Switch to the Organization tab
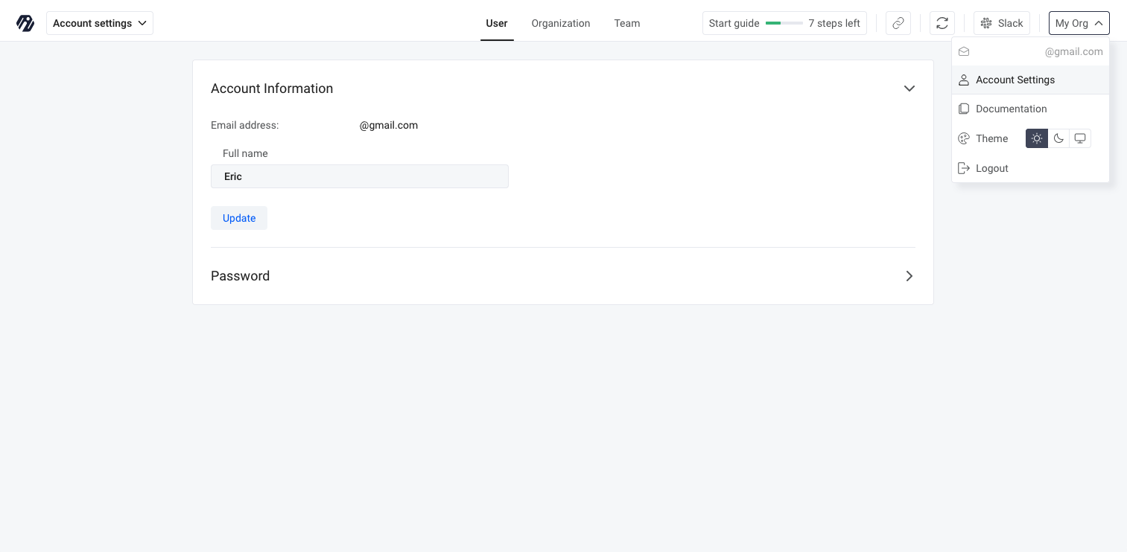Image resolution: width=1127 pixels, height=552 pixels. click(x=561, y=23)
